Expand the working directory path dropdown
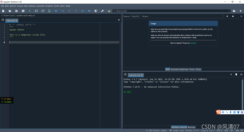 coord(230,11)
